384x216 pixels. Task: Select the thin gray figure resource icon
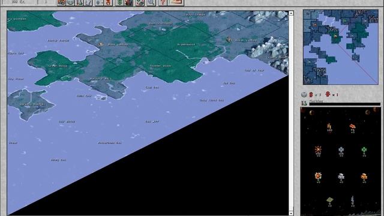[x=352, y=200]
